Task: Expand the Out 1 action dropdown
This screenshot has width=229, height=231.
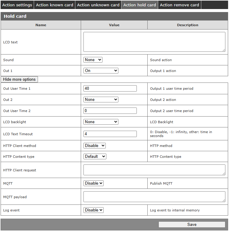Action: (x=101, y=71)
